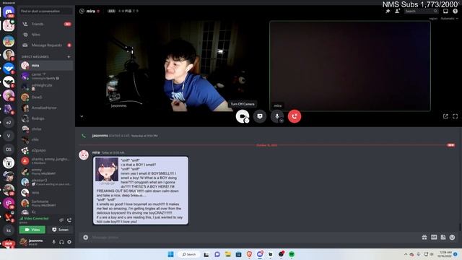462x260 pixels.
Task: Open File Explorer from taskbar
Action: tap(228, 254)
